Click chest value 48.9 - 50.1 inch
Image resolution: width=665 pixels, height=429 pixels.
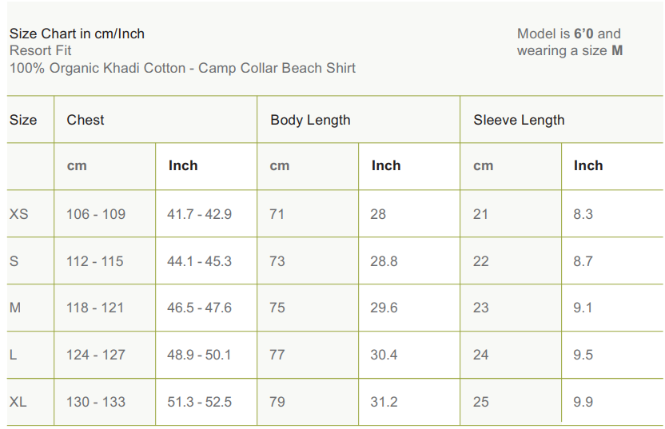[x=199, y=355]
